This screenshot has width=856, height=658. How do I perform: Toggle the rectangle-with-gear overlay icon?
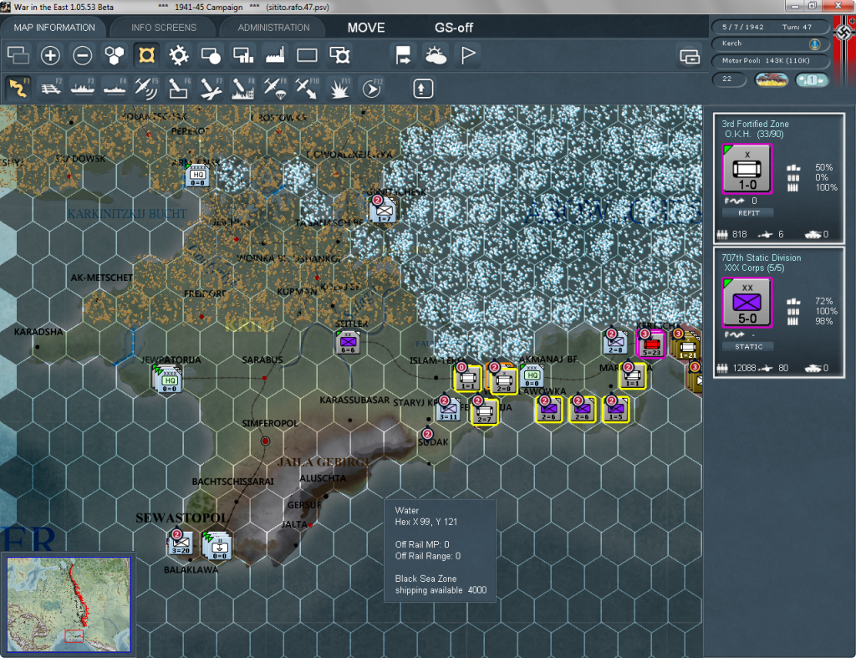pos(339,55)
